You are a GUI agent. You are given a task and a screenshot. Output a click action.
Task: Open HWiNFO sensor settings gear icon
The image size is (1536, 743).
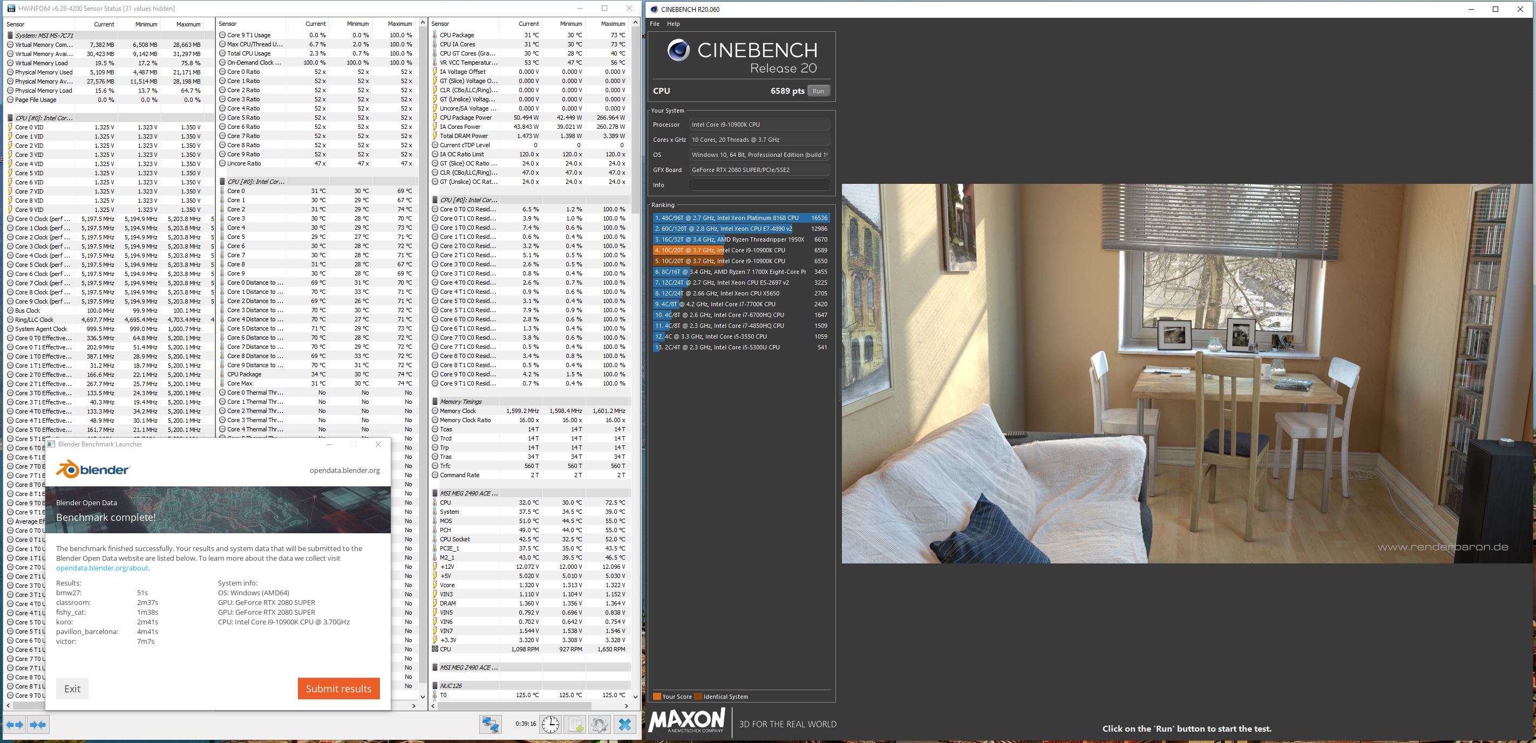coord(599,725)
